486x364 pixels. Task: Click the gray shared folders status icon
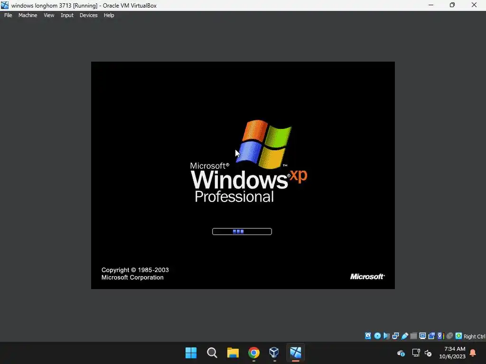click(x=413, y=336)
